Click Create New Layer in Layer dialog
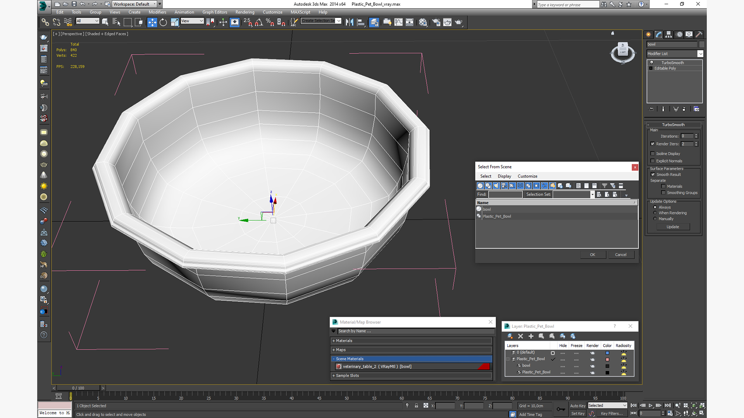The width and height of the screenshot is (744, 418). 510,336
